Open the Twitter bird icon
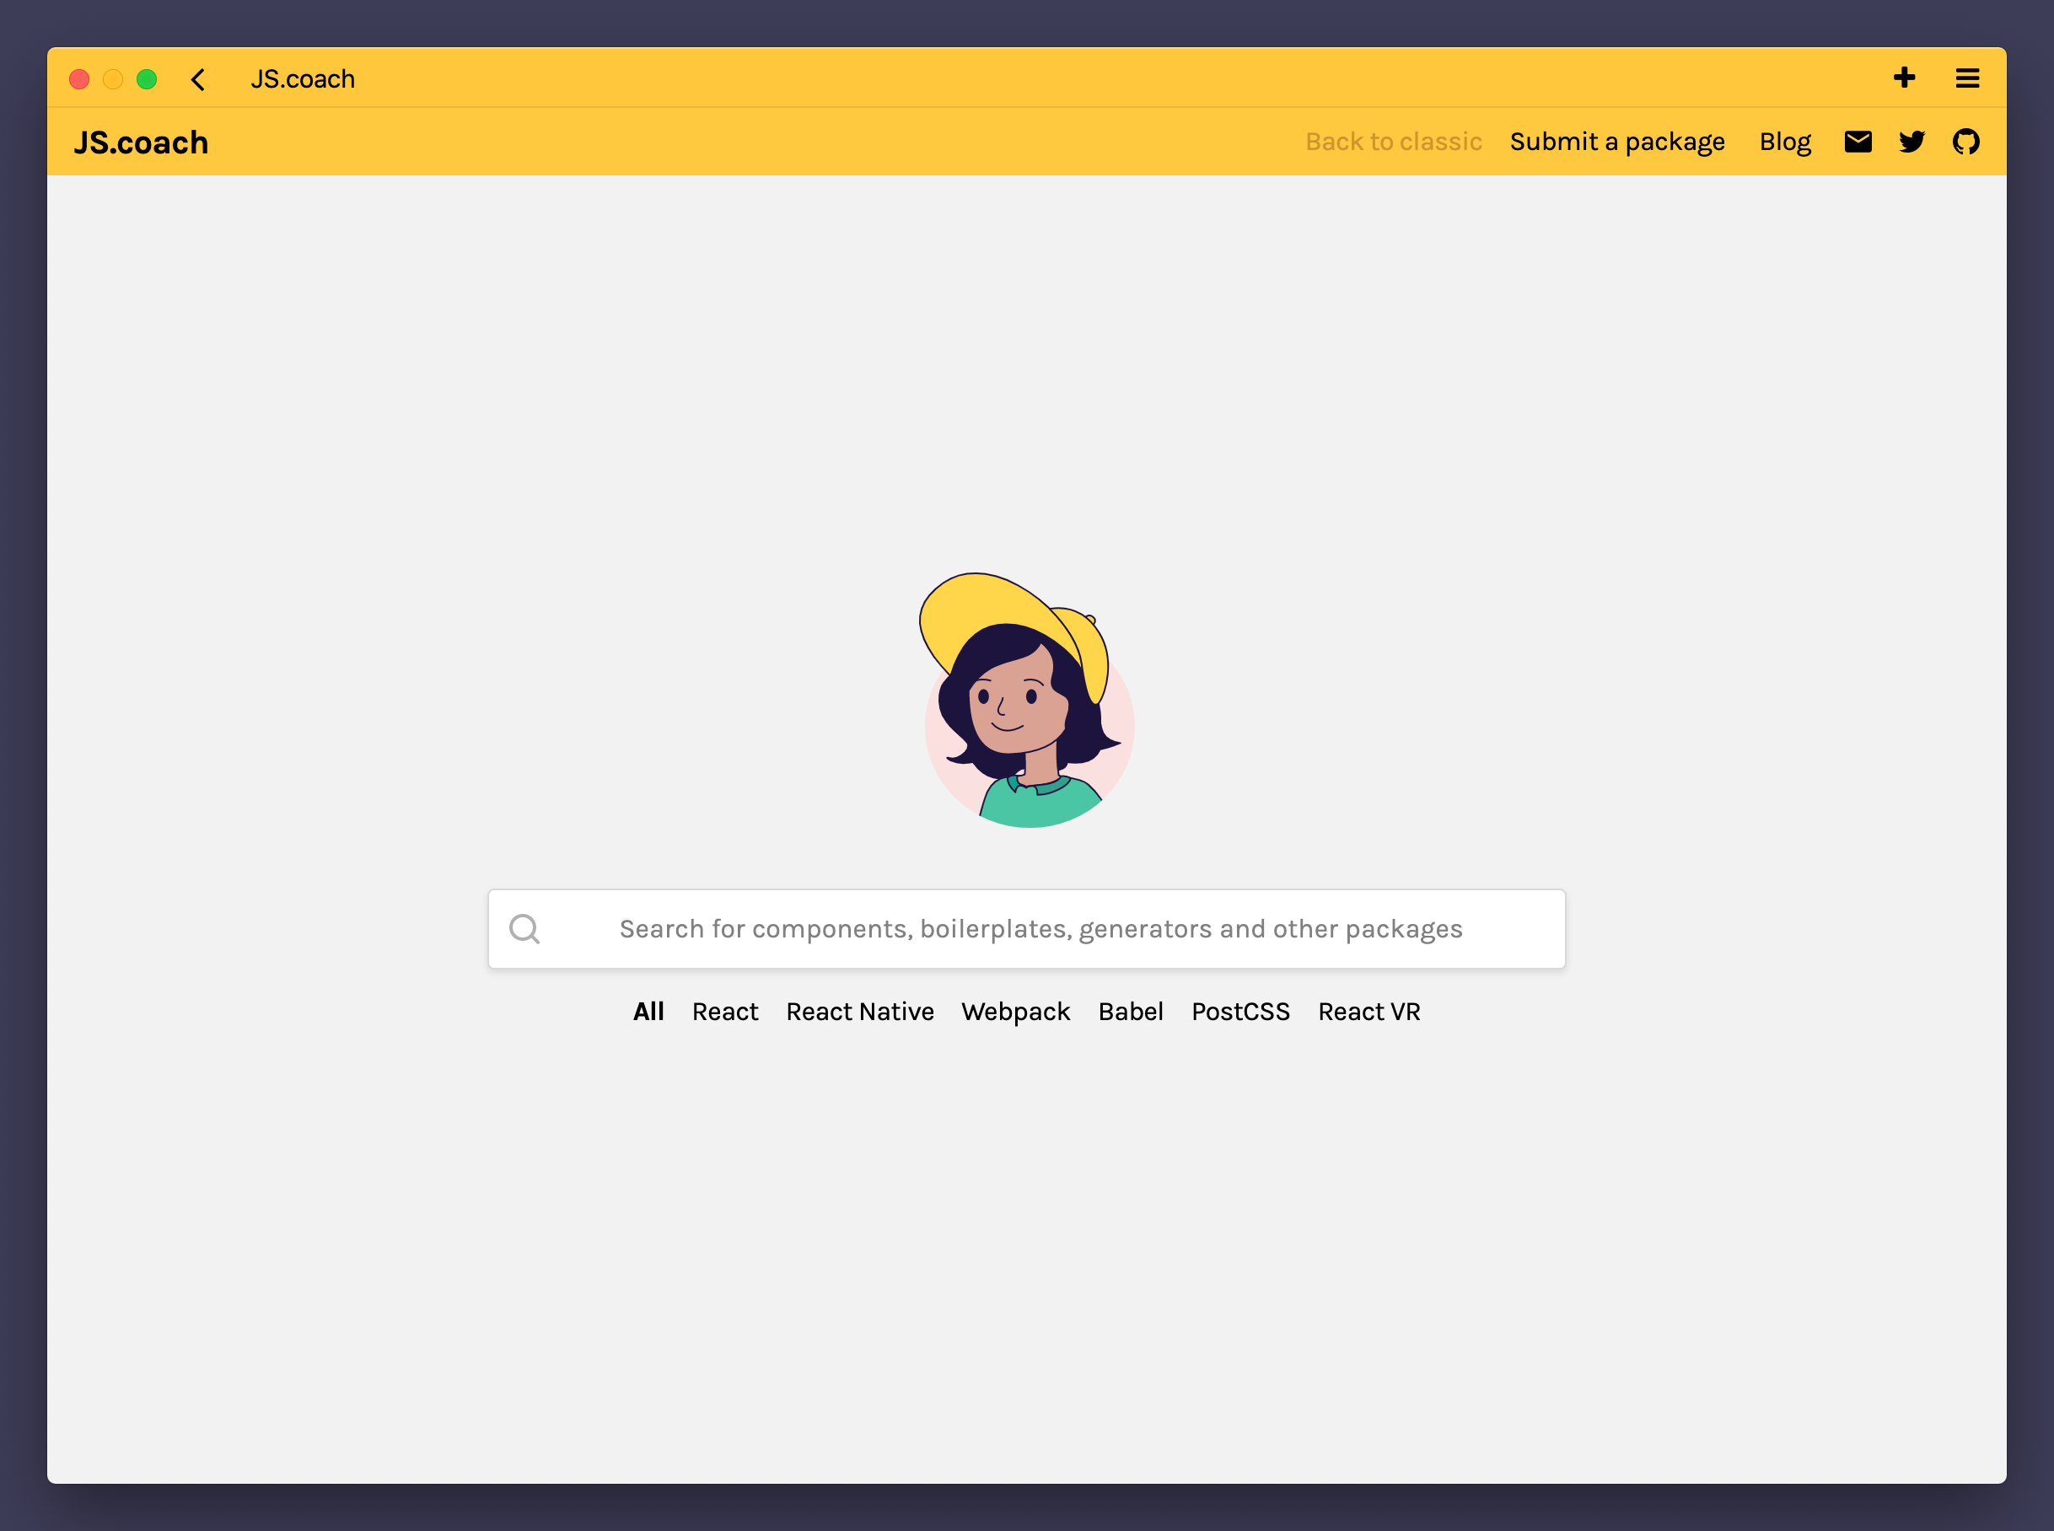Screen dimensions: 2054x1531 1912,142
